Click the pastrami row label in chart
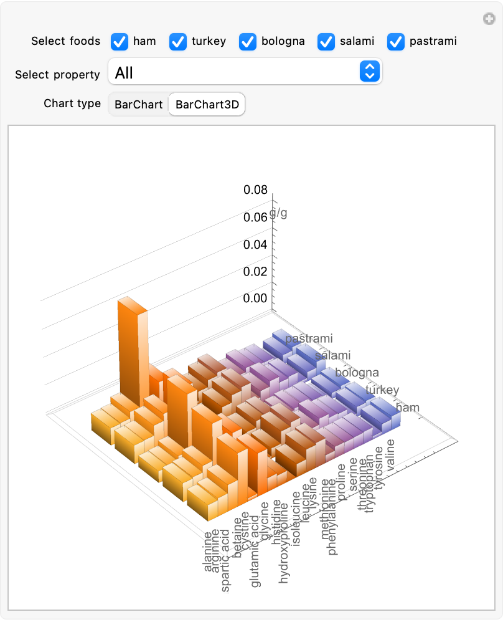 pos(309,338)
